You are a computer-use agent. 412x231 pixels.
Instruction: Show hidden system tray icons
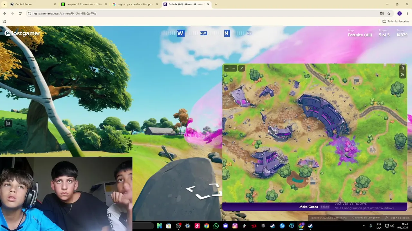pos(364,226)
